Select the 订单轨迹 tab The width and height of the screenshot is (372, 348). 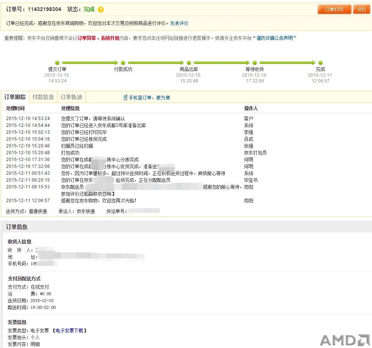click(x=71, y=97)
